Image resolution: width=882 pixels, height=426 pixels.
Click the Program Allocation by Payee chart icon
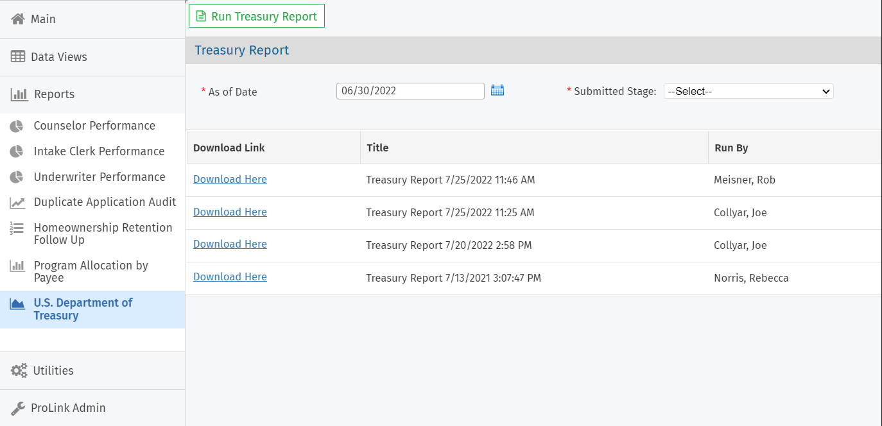pyautogui.click(x=20, y=266)
